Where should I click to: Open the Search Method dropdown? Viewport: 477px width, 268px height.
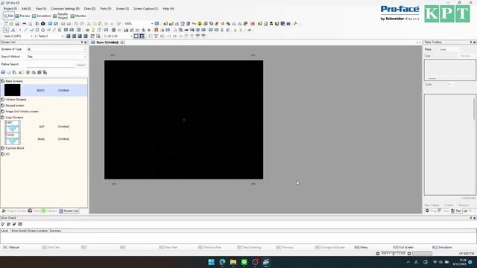[57, 57]
